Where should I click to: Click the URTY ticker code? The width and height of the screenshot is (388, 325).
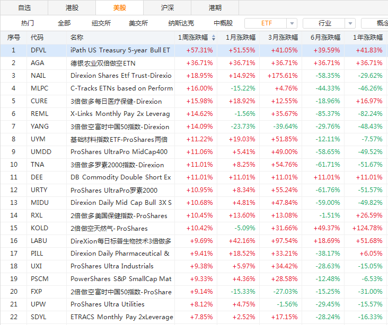tap(39, 190)
